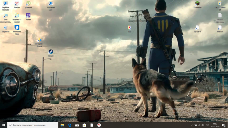Select The Forest desktop shortcut
This screenshot has height=128, width=228.
pyautogui.click(x=51, y=6)
